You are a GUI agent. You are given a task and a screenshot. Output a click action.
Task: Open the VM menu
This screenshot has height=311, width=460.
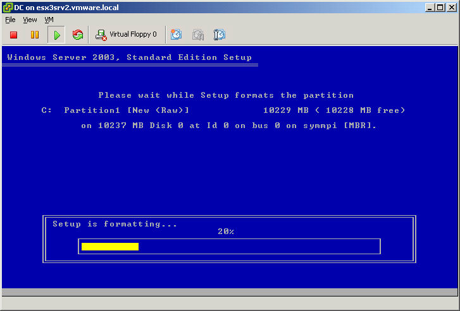49,20
